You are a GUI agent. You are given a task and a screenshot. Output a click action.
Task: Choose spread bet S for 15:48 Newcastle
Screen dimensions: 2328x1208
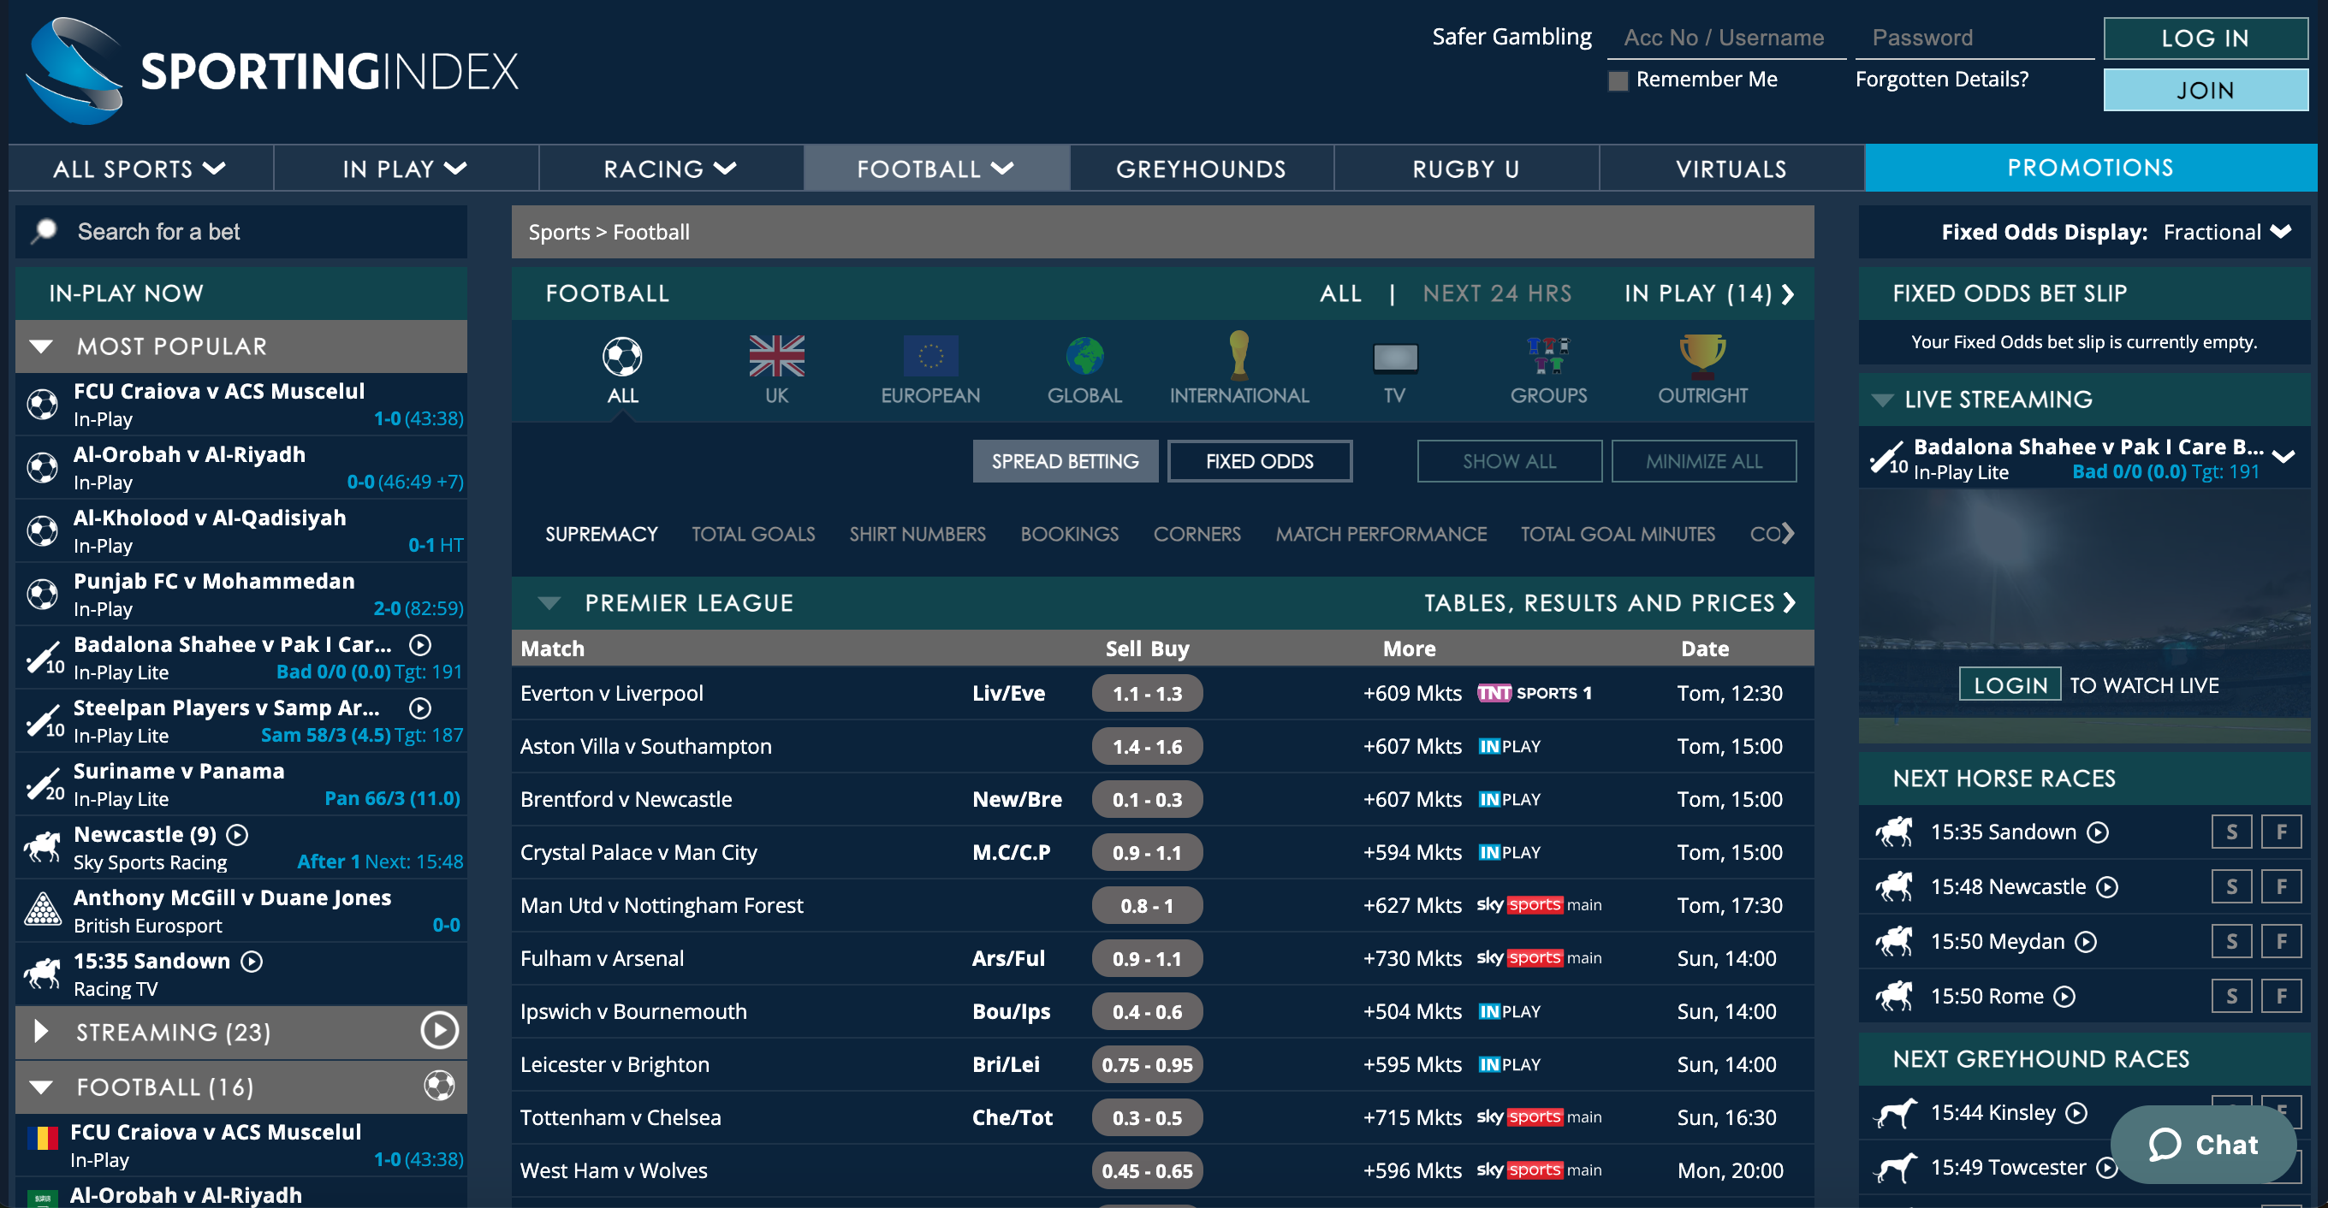click(x=2231, y=886)
